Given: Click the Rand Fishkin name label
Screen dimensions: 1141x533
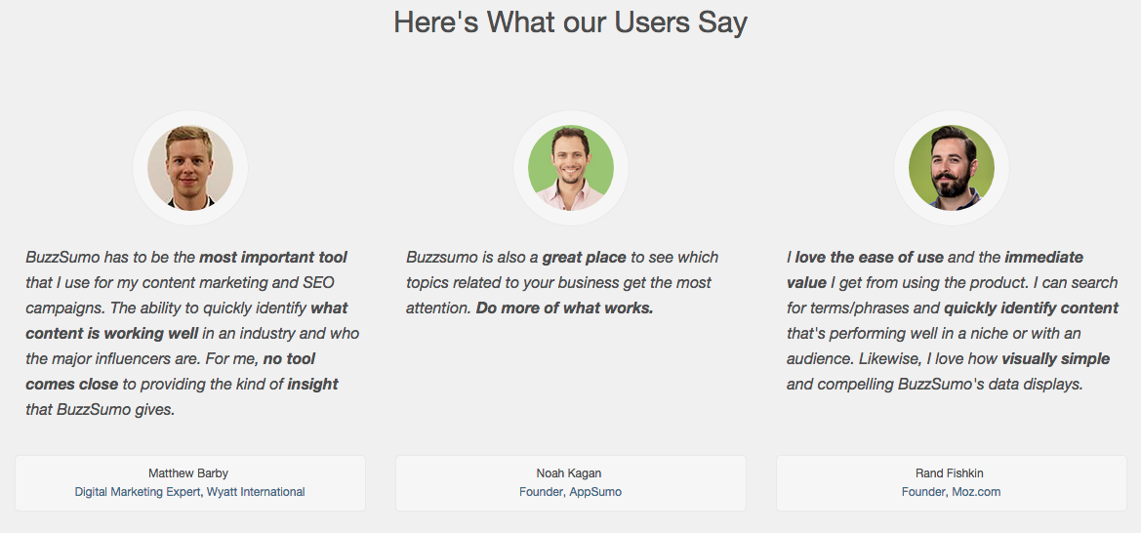Looking at the screenshot, I should (x=950, y=473).
